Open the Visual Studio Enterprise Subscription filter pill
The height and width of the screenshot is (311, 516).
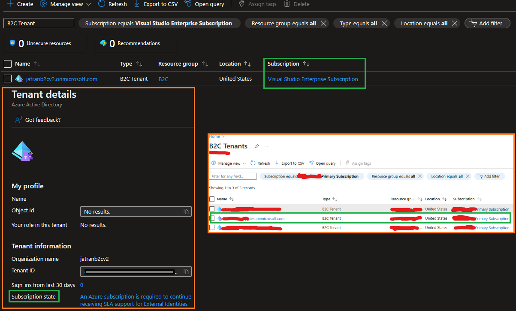[159, 23]
